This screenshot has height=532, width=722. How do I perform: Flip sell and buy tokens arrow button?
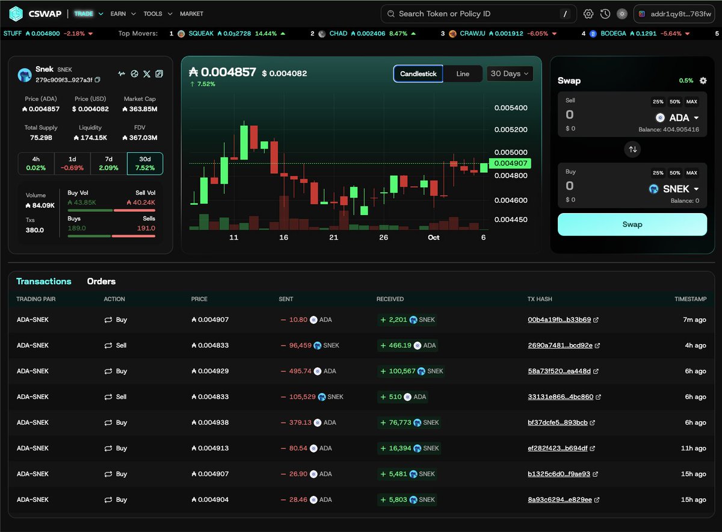pos(632,149)
